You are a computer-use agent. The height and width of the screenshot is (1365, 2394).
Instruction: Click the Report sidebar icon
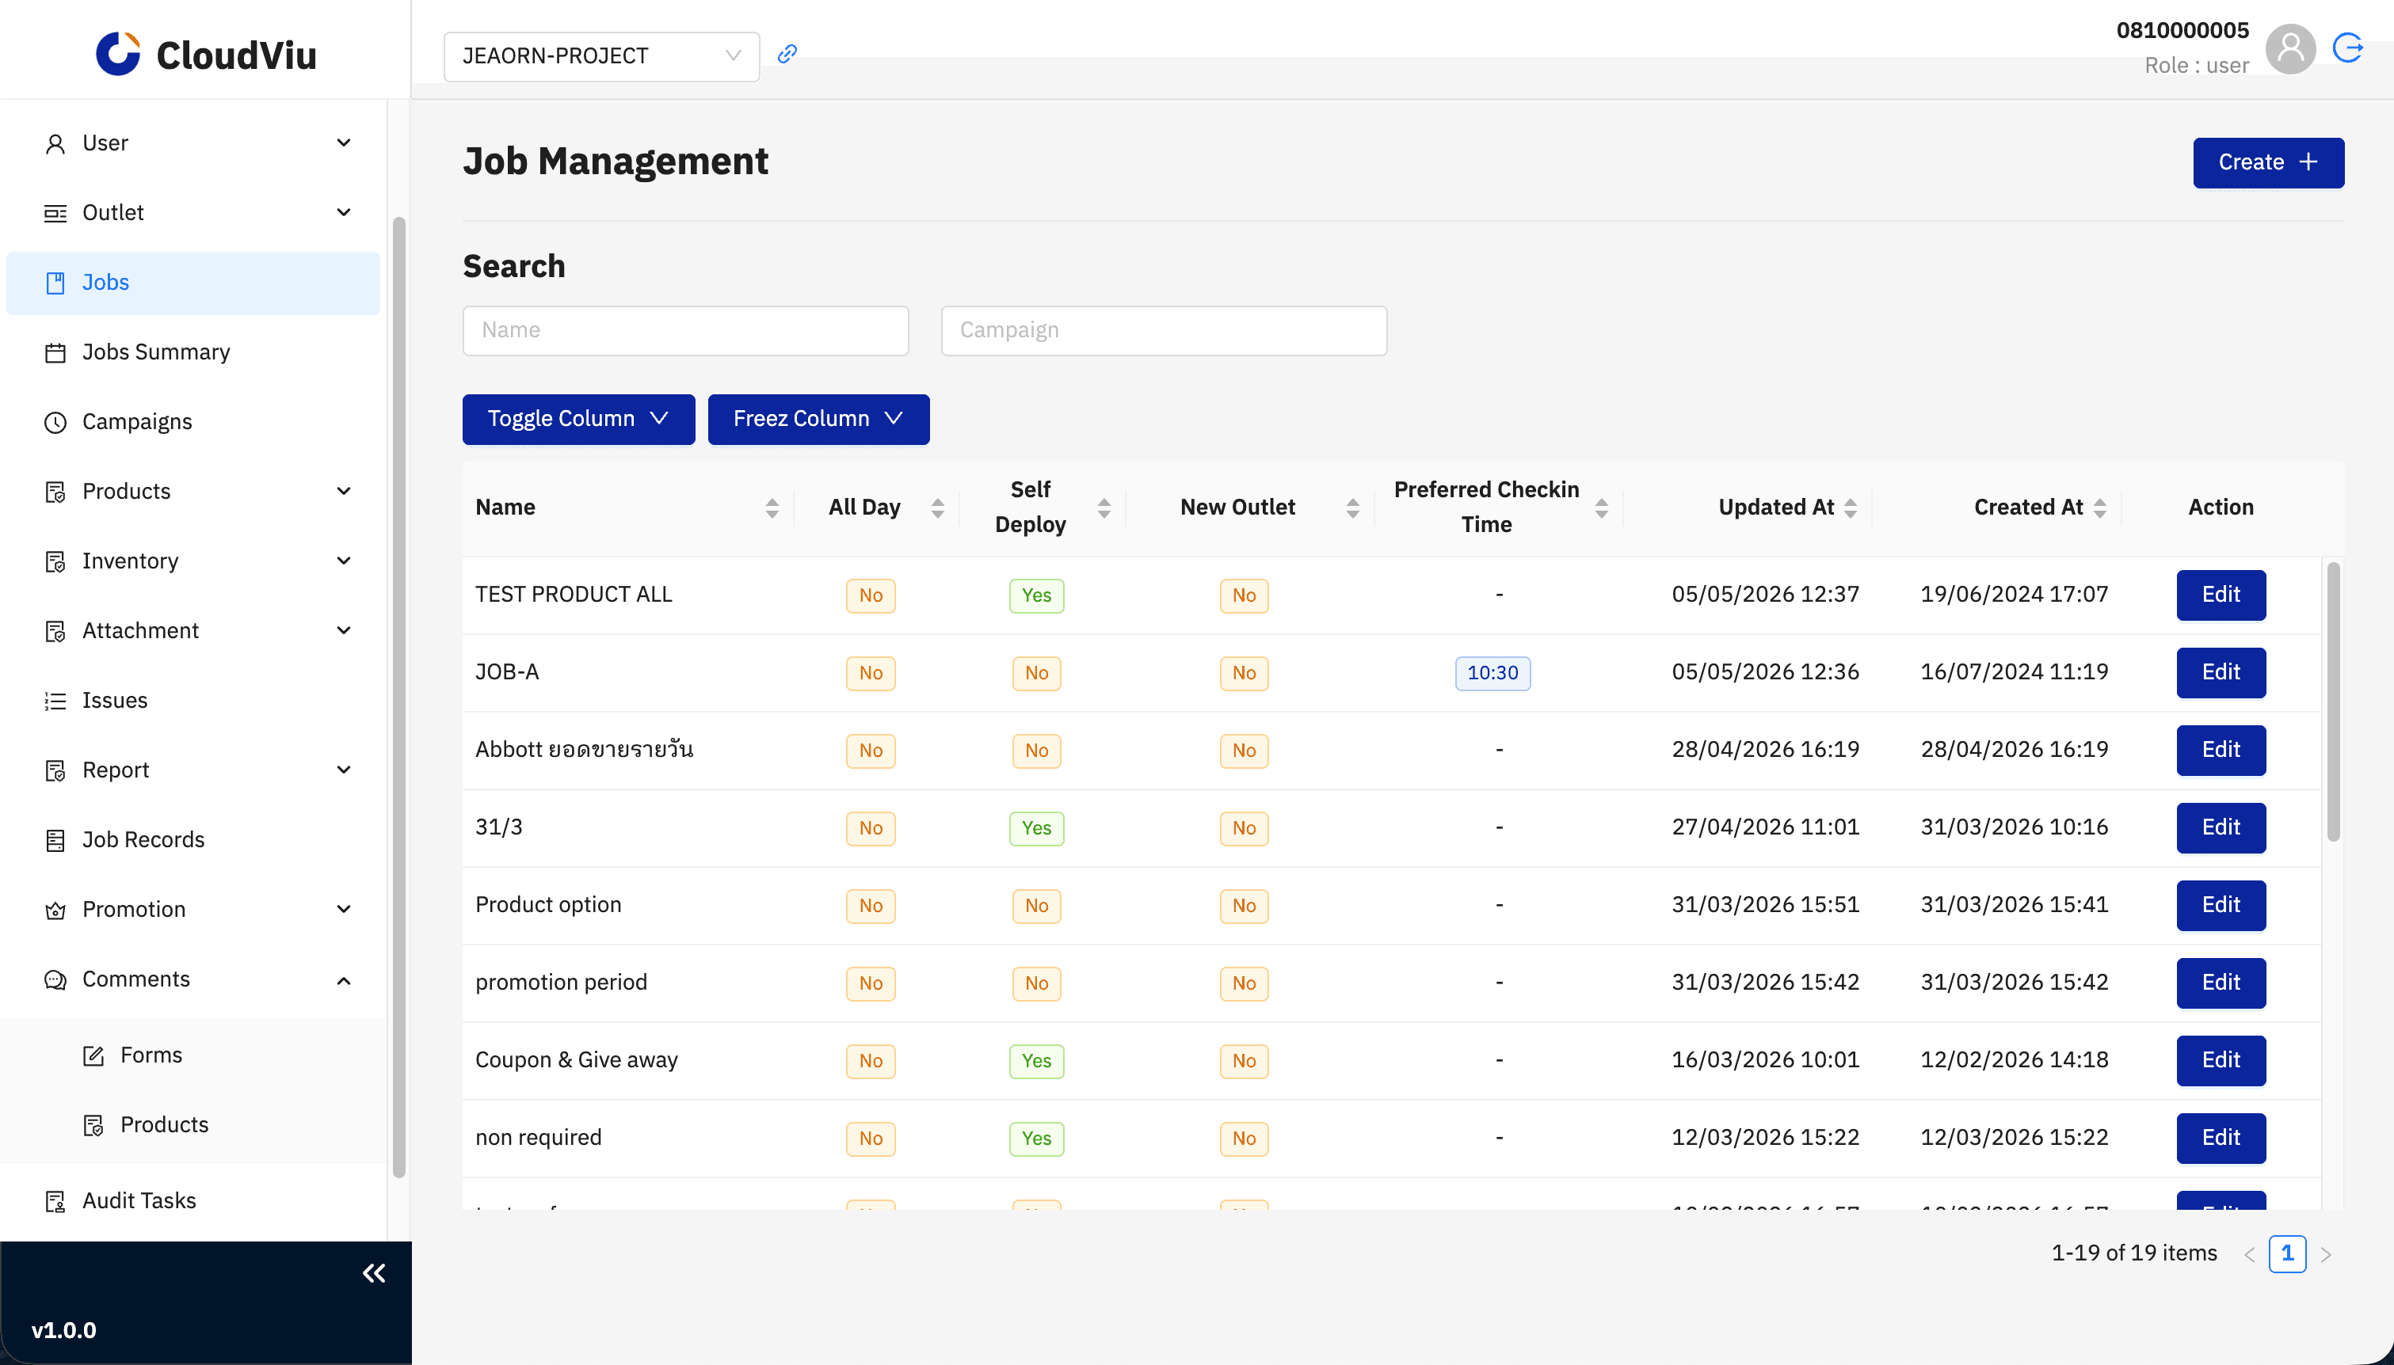[x=55, y=770]
